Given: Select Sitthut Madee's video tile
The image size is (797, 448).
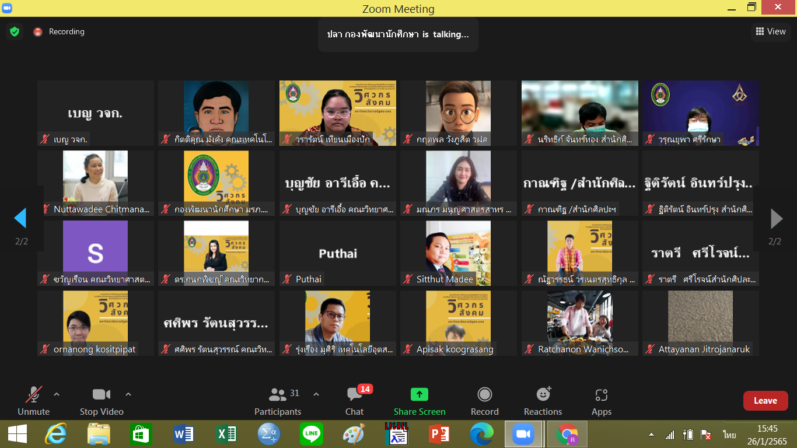Looking at the screenshot, I should (x=458, y=253).
